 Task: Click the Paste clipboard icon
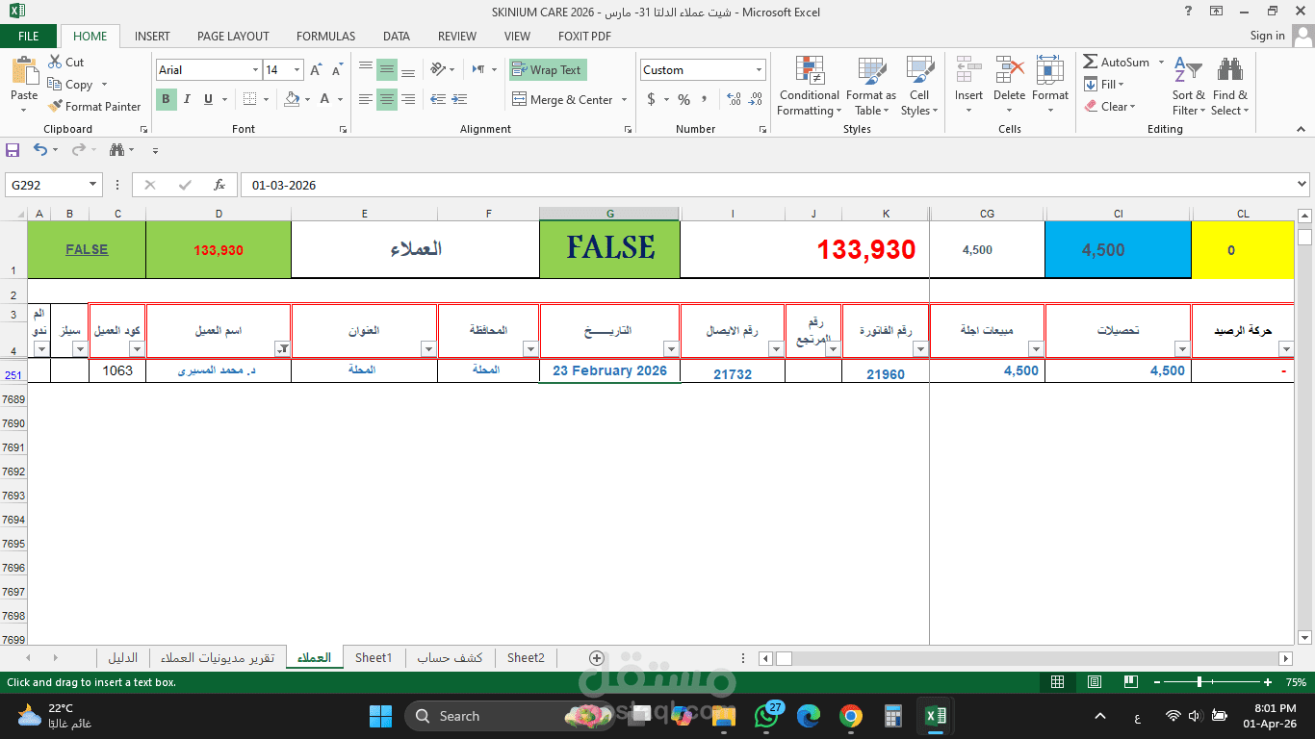coord(24,71)
